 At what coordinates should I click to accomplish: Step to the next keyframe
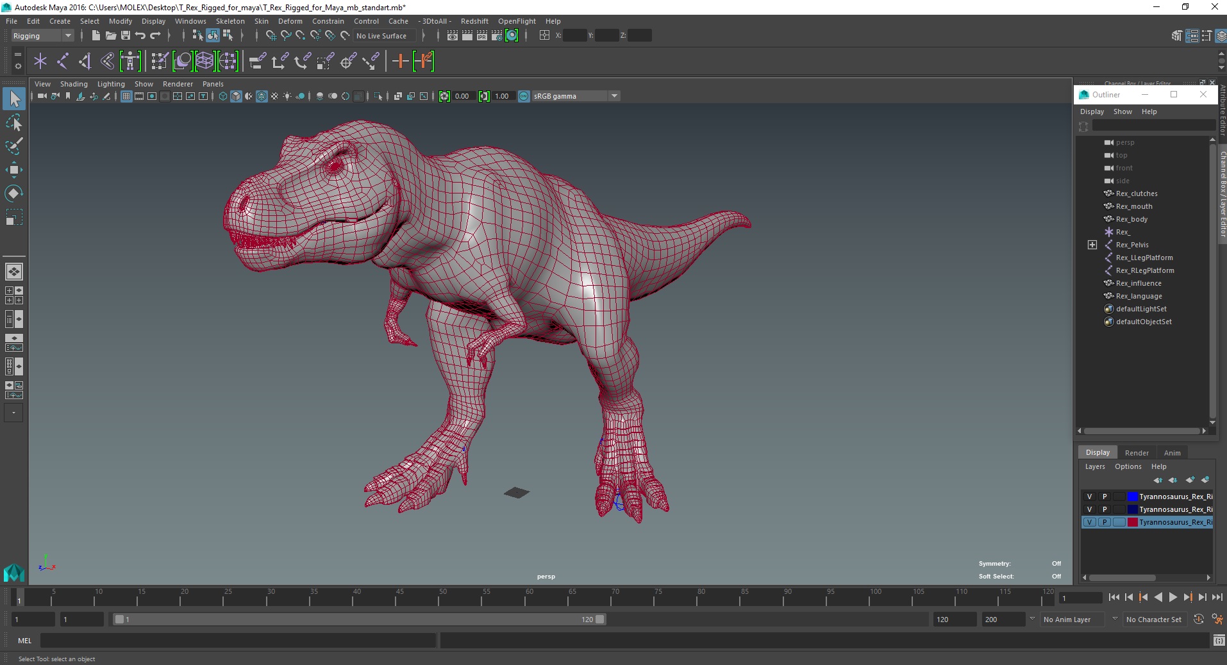pos(1187,597)
